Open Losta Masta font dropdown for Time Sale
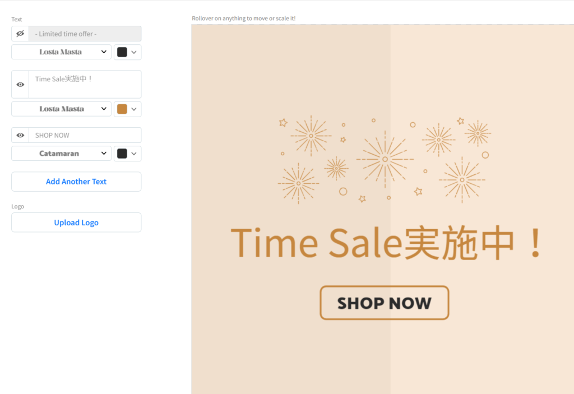Screen dimensions: 574x394 pos(61,109)
